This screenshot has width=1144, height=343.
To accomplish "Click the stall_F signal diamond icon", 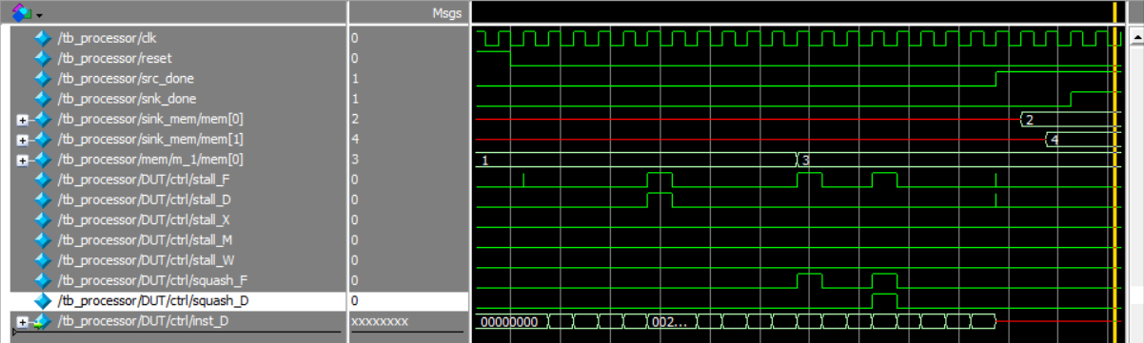I will [42, 179].
